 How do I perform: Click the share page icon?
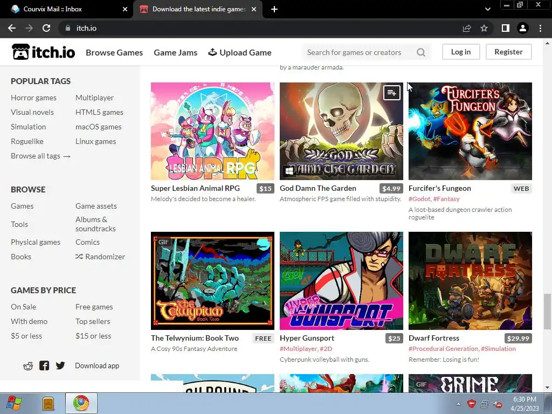pyautogui.click(x=467, y=28)
